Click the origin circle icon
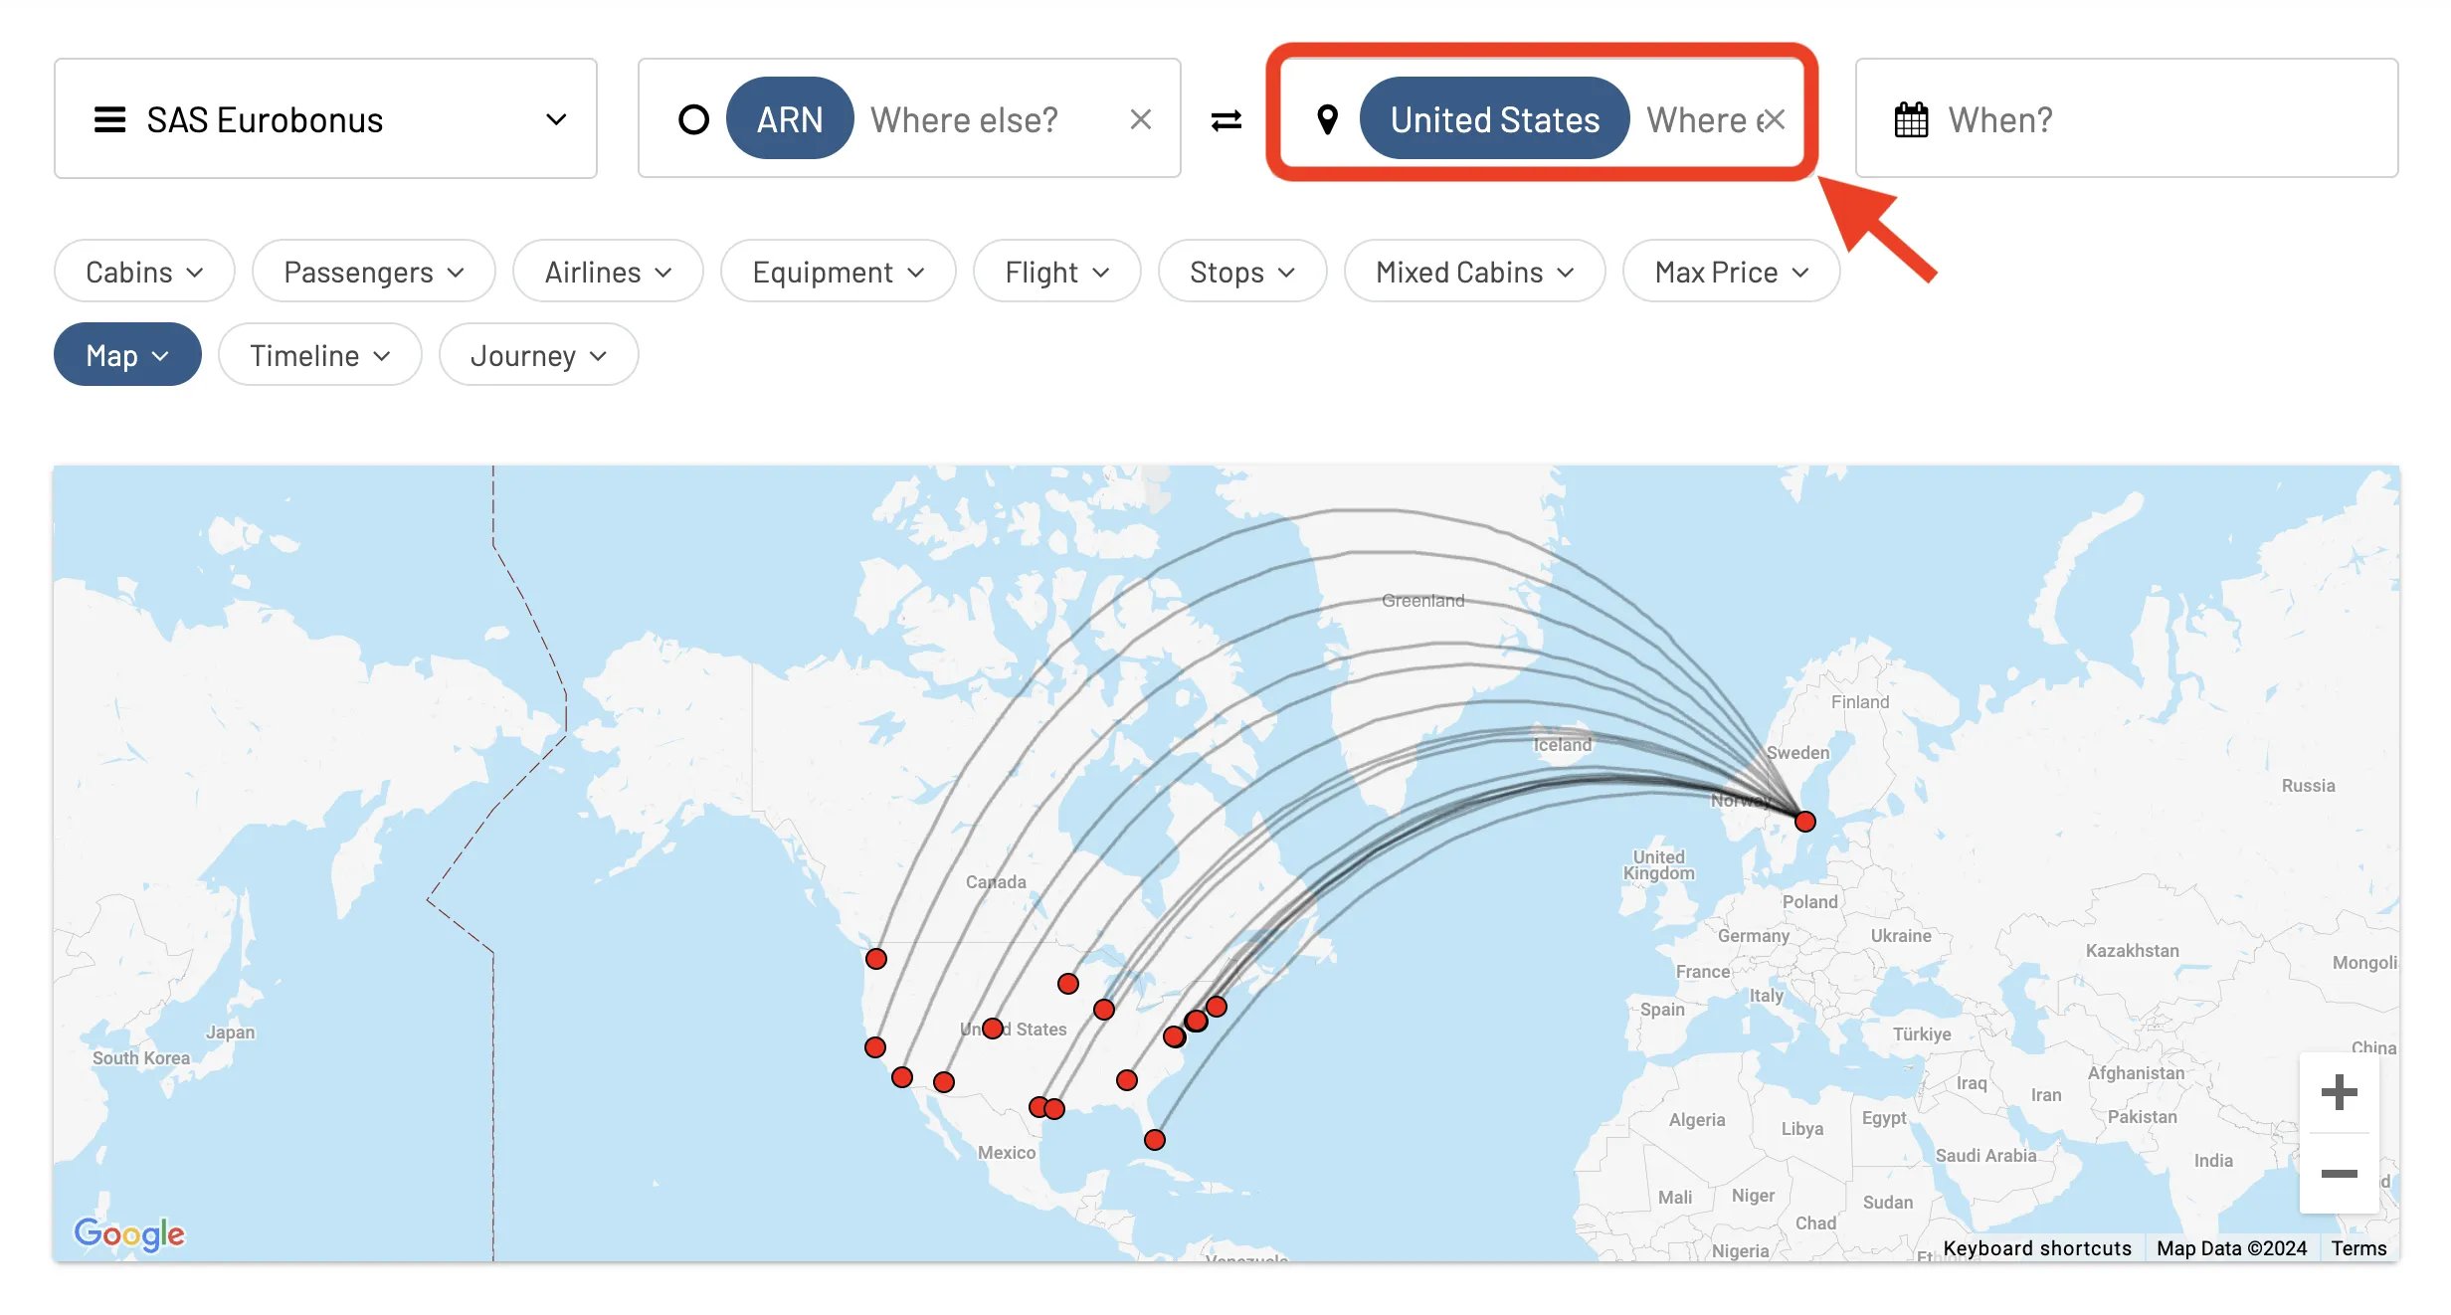Image resolution: width=2451 pixels, height=1315 pixels. coord(693,119)
